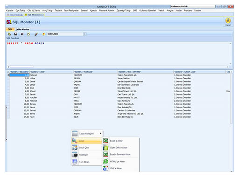
Task: Open the database file dropdown arrow
Action: (x=84, y=34)
